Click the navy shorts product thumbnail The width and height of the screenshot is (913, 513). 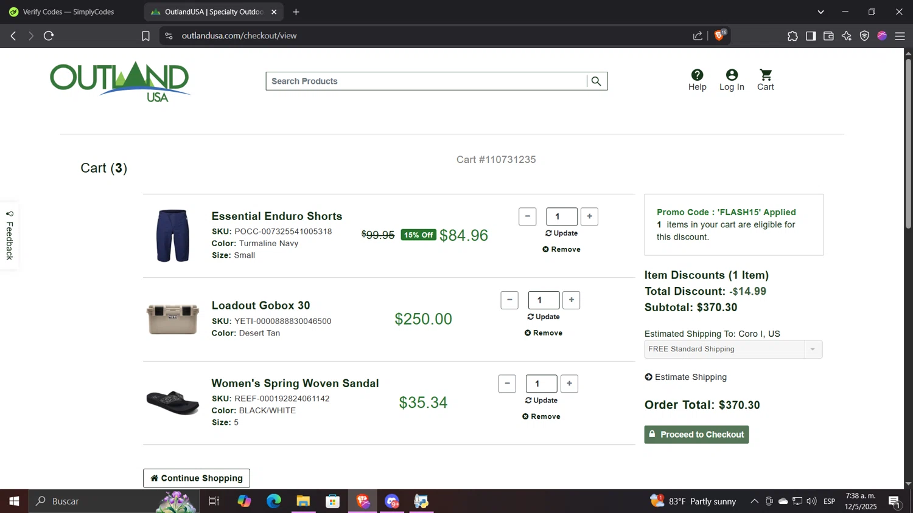173,236
